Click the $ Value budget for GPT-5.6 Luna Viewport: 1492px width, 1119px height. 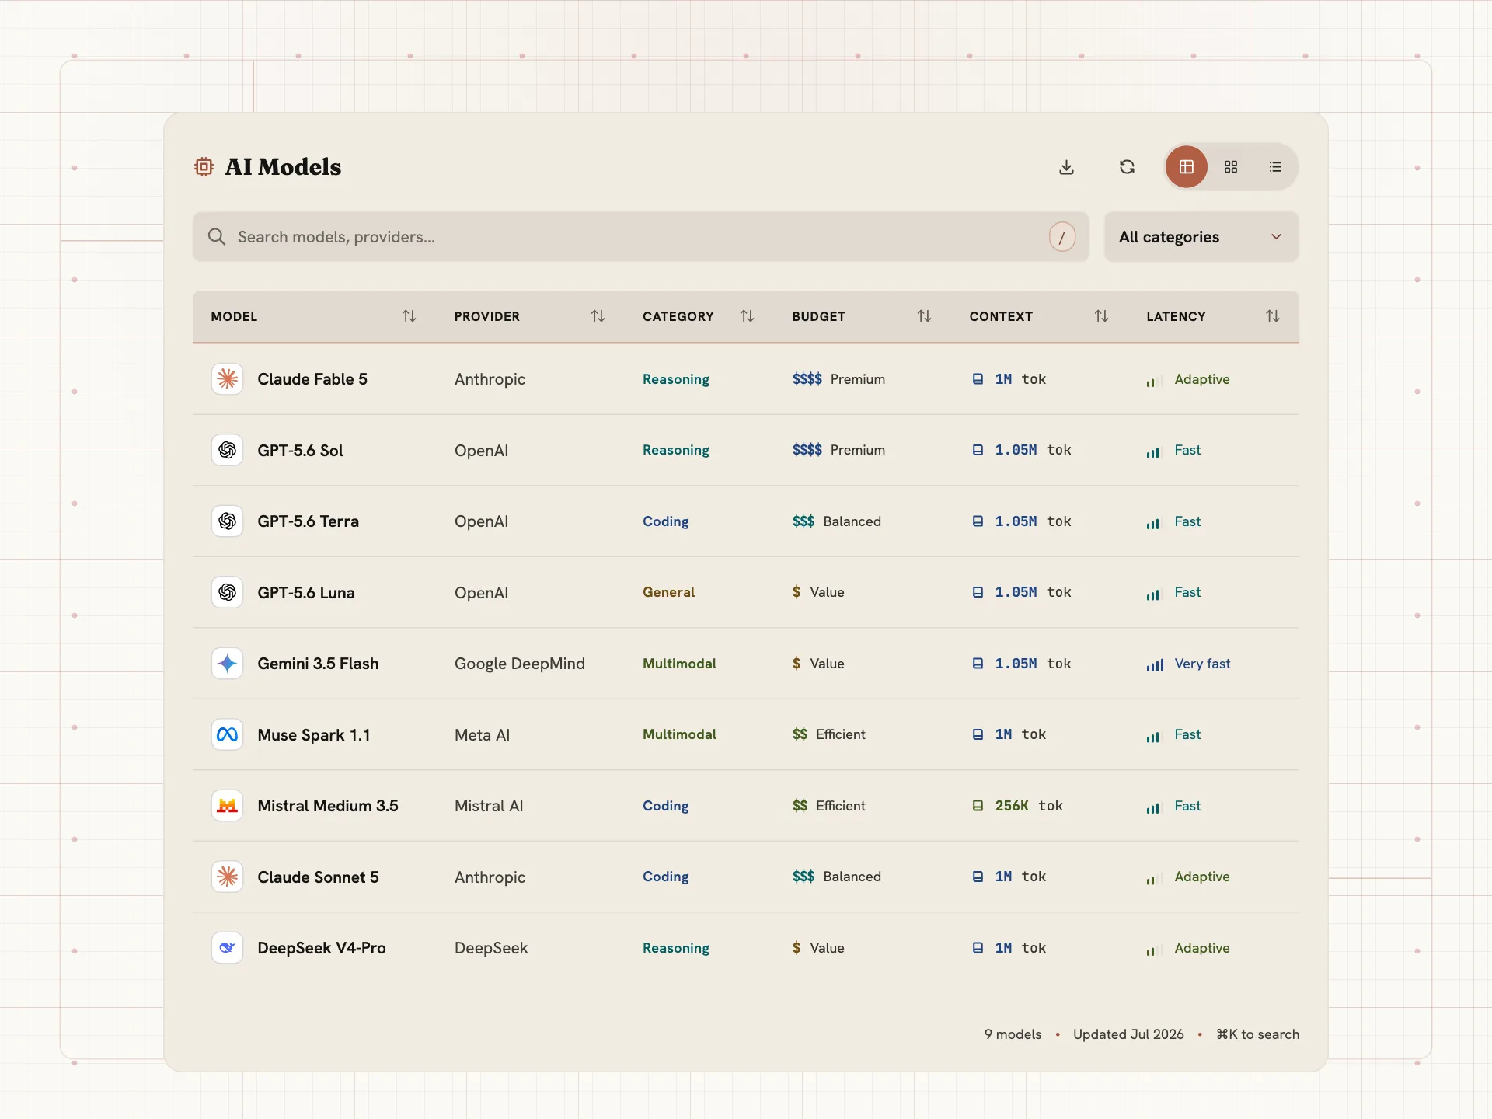(x=818, y=592)
